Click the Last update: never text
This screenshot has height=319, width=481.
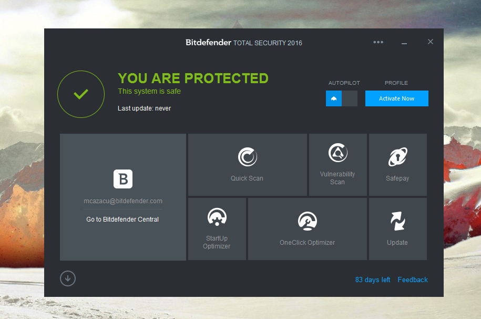tap(144, 108)
